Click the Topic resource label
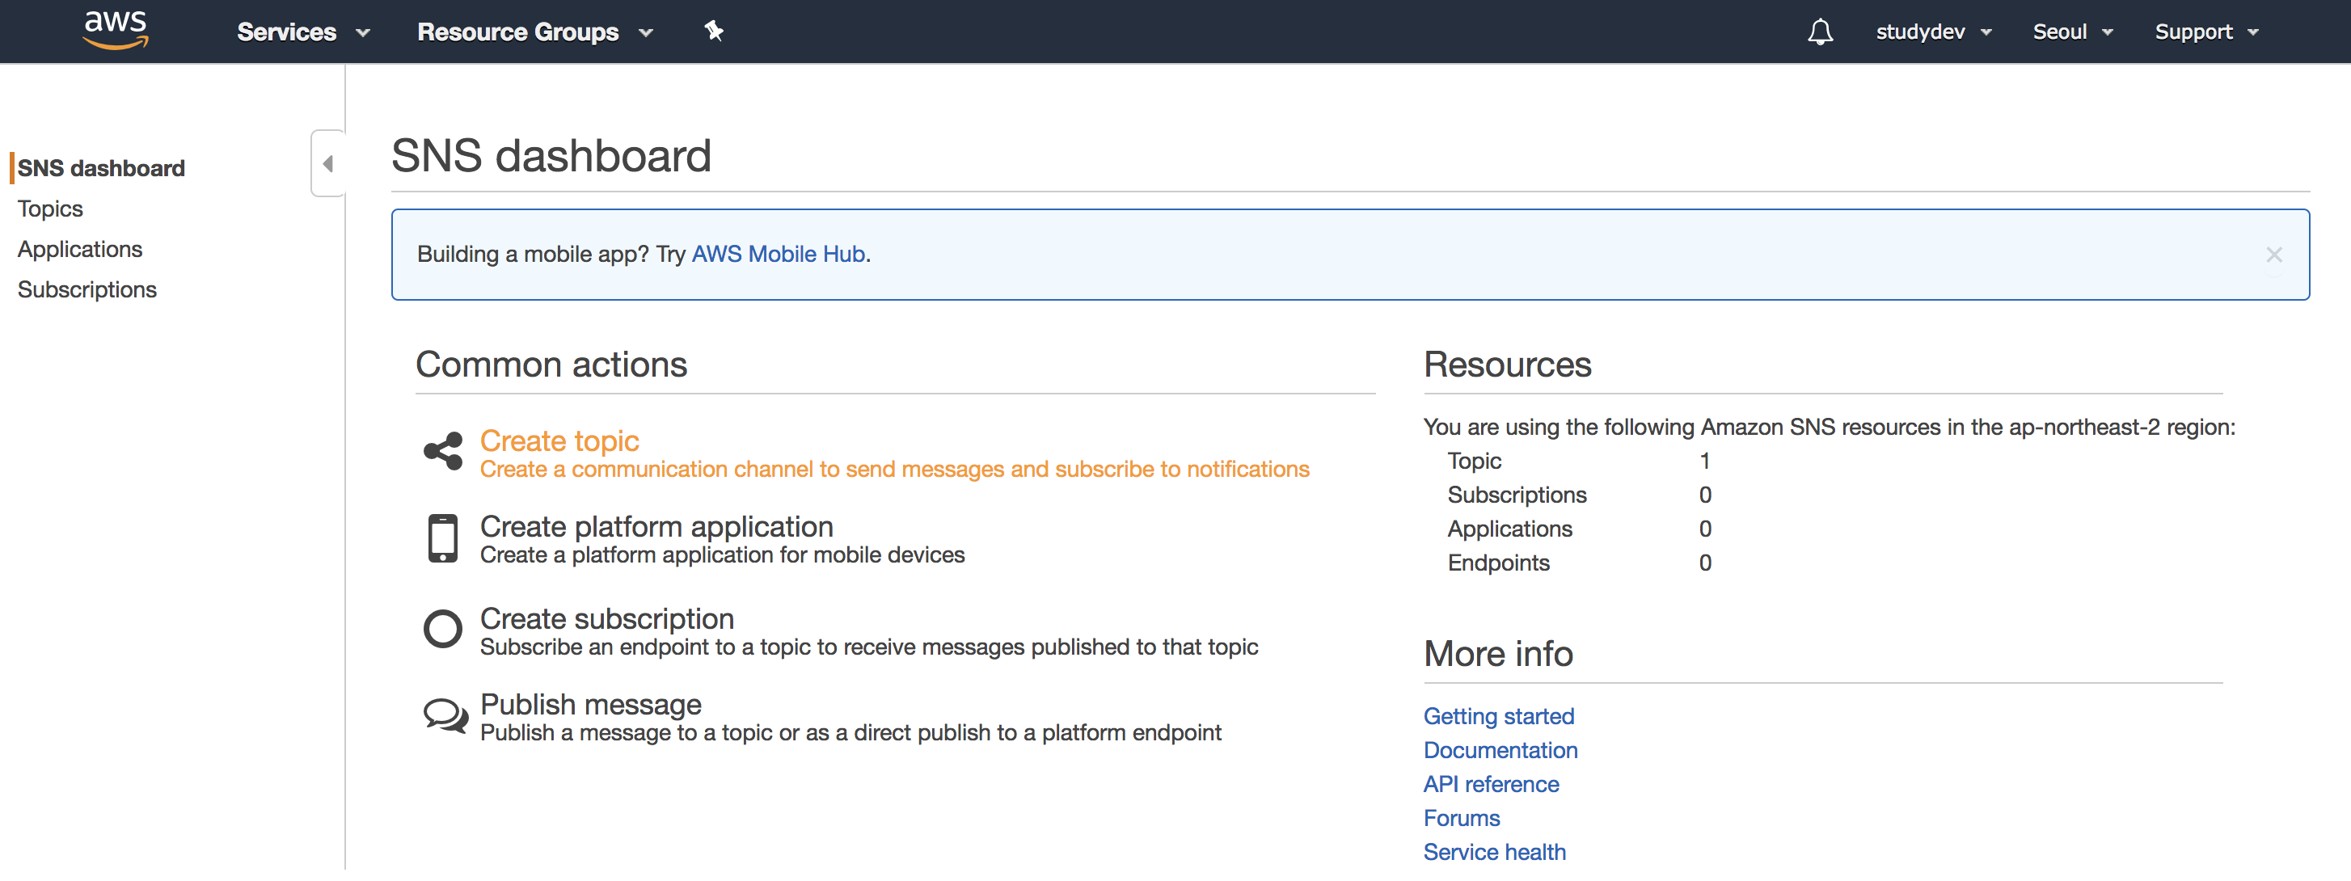Viewport: 2351px width, 881px height. 1474,462
